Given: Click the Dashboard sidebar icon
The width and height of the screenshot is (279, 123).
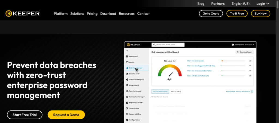Looking at the screenshot, I should (127, 56).
